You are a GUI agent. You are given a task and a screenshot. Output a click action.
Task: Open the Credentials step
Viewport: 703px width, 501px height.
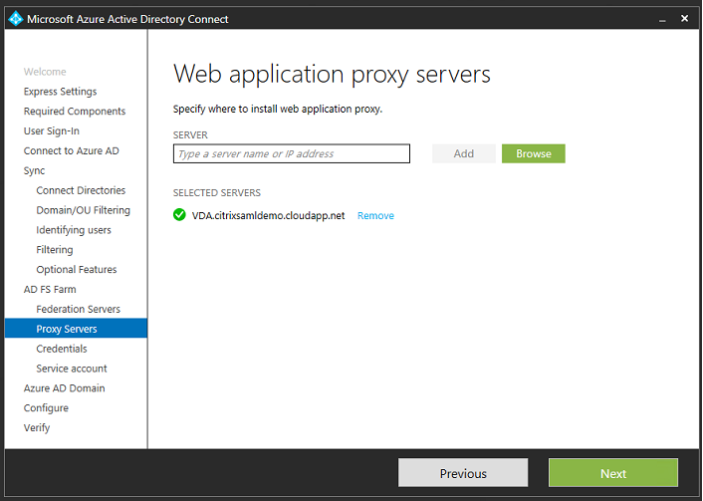pos(62,349)
